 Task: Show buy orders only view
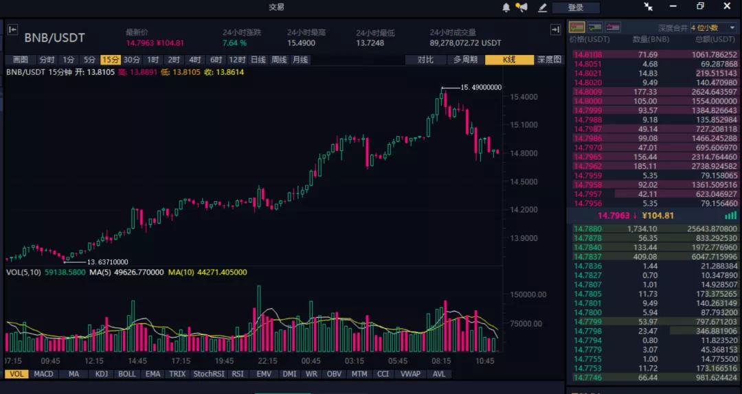click(x=595, y=27)
